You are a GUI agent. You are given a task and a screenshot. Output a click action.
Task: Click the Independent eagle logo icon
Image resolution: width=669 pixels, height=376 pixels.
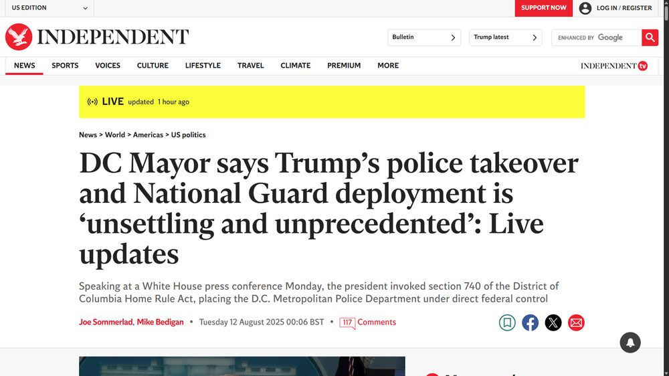click(x=19, y=37)
